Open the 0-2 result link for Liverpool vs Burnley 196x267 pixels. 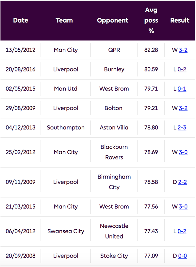coord(182,69)
